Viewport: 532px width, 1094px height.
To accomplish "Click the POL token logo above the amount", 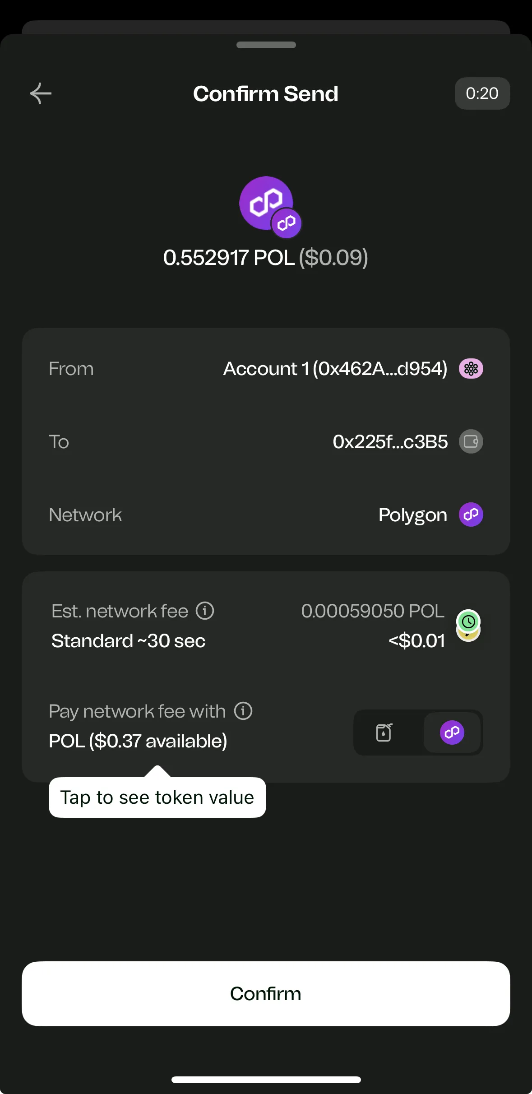I will pyautogui.click(x=266, y=204).
